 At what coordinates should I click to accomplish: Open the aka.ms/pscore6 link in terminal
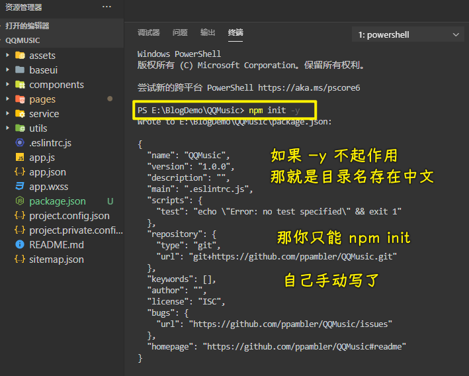pyautogui.click(x=309, y=88)
